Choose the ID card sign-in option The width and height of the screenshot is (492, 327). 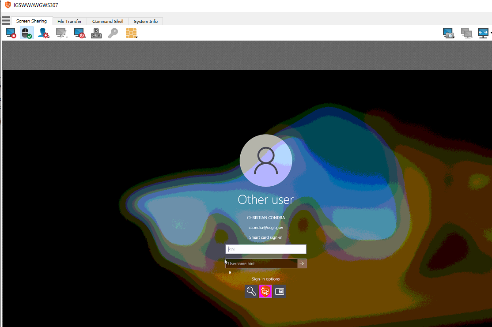279,291
